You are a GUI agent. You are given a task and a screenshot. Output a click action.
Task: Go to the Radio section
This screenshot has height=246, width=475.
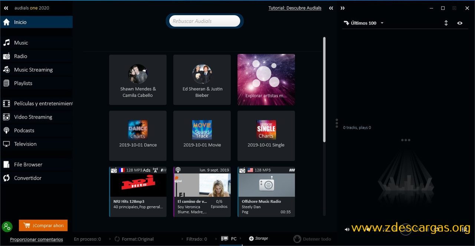point(36,56)
